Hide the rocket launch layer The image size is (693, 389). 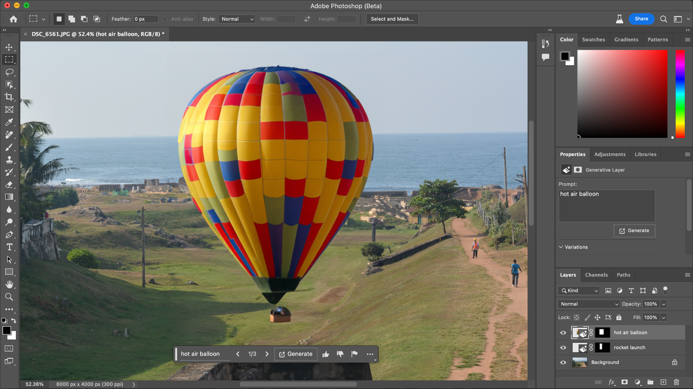(562, 347)
